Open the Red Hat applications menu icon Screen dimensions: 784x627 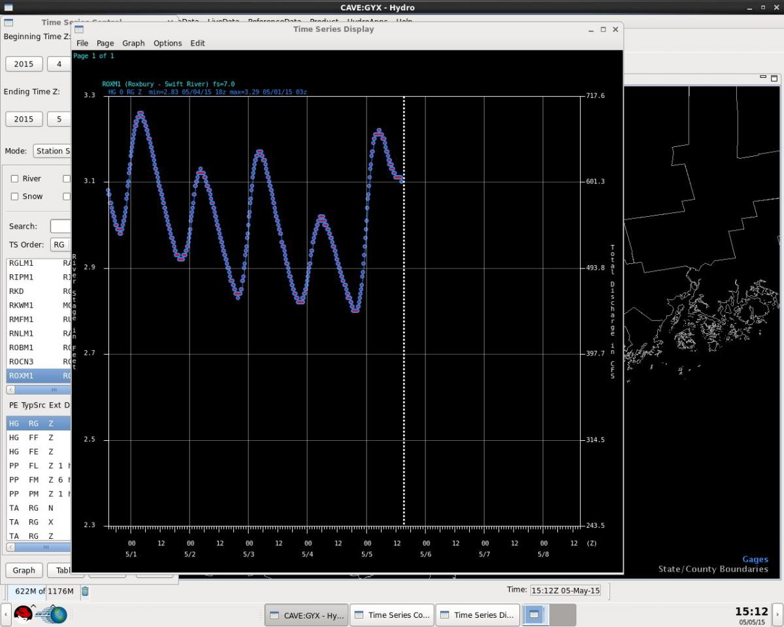[x=24, y=615]
